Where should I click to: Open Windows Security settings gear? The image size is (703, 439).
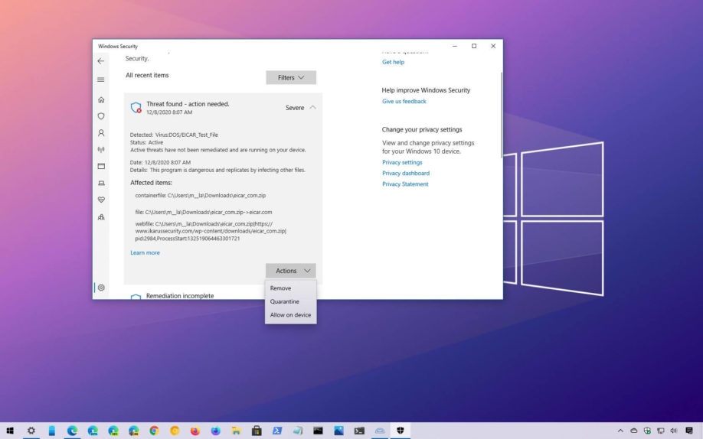point(101,288)
